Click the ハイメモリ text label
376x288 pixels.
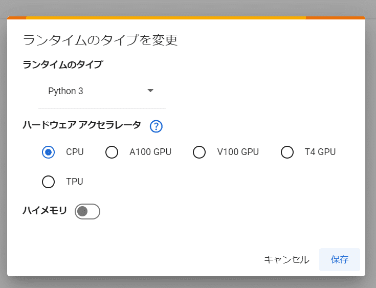coord(45,210)
